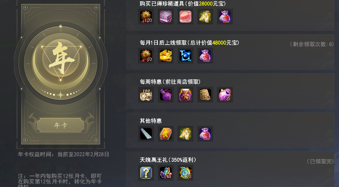
Task: Select the ancient scroll map icon
Action: coord(205,95)
